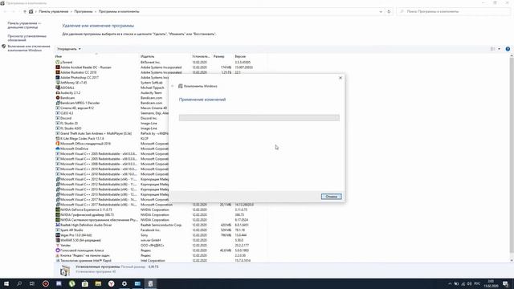Image resolution: width=514 pixels, height=289 pixels.
Task: Go back using dialog's back arrow
Action: pyautogui.click(x=173, y=86)
